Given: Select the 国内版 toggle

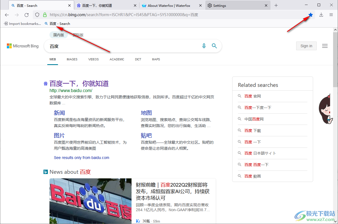Looking at the screenshot, I should (x=59, y=35).
